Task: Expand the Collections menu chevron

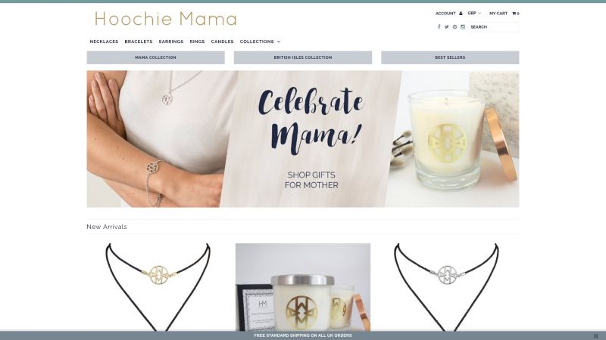Action: click(x=279, y=42)
